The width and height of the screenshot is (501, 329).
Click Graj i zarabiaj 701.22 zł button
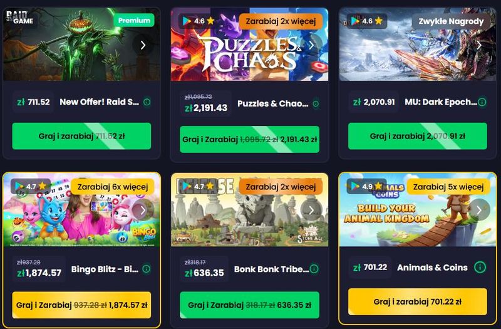418,301
